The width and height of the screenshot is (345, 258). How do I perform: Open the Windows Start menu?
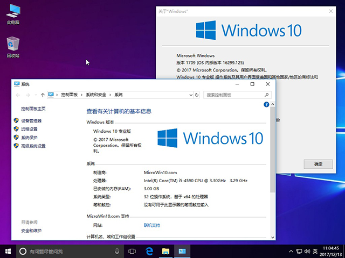(x=8, y=251)
